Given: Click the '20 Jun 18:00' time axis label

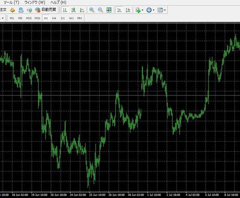Looking at the screenshot, I should click(x=58, y=195).
